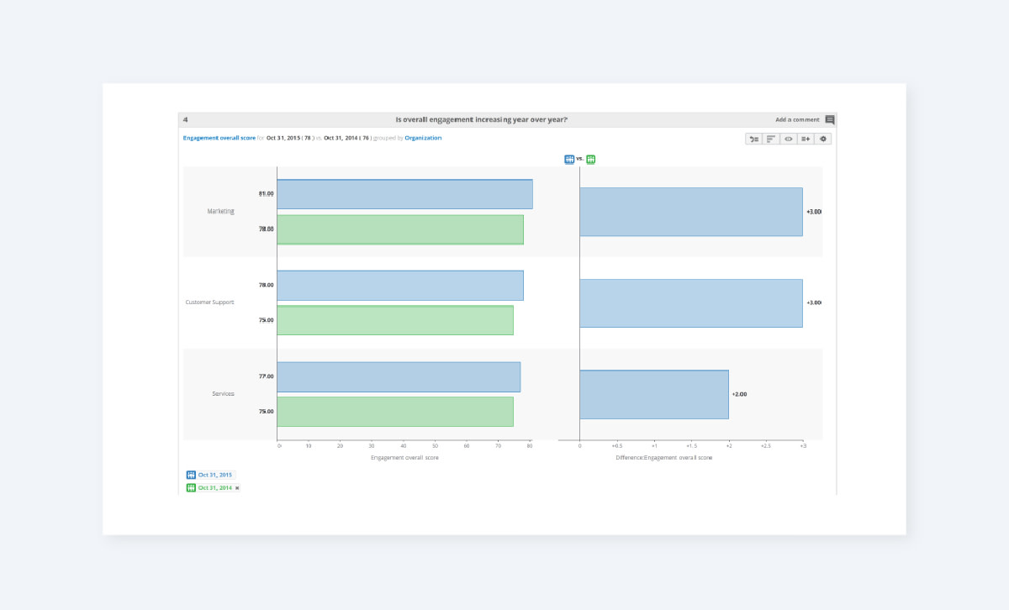Click the question number 4 label
This screenshot has width=1009, height=610.
186,120
